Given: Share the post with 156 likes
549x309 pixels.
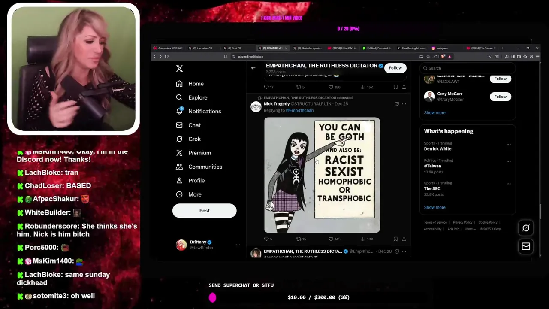Looking at the screenshot, I should (x=404, y=87).
